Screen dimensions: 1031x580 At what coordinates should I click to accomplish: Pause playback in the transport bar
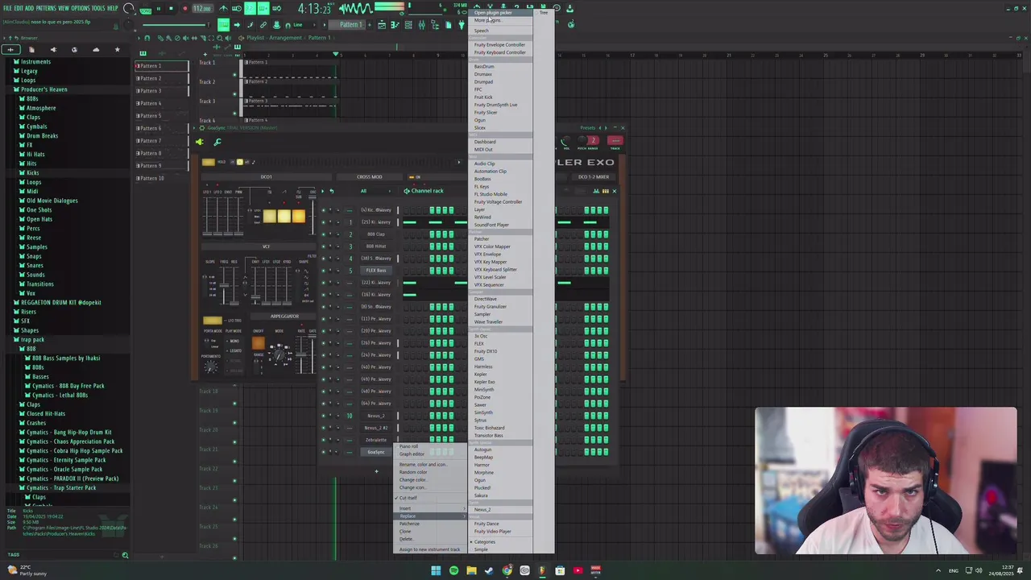coord(159,8)
